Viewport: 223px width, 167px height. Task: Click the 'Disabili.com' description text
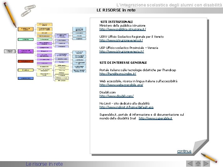click(107, 92)
